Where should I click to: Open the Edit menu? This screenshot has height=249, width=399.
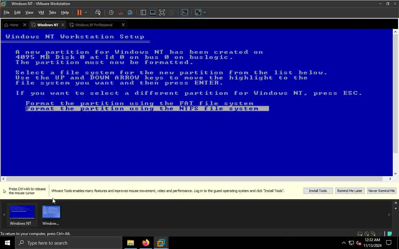coord(17,12)
